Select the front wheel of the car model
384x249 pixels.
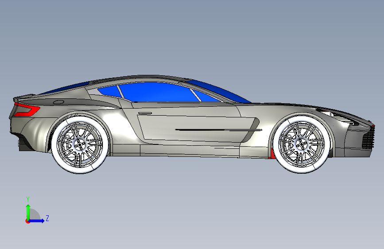pyautogui.click(x=302, y=144)
